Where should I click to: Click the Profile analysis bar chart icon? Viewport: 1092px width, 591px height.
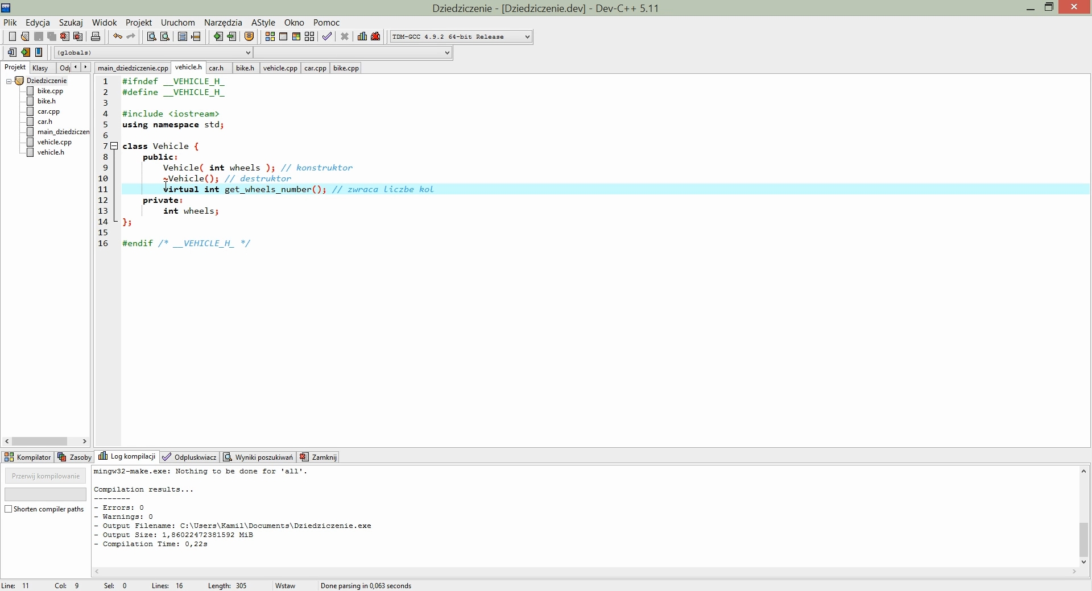(x=362, y=37)
